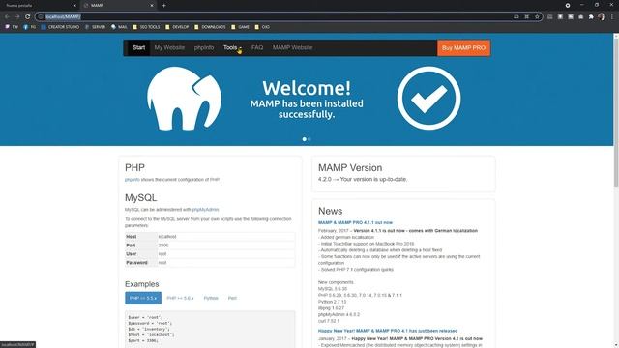Expand the Tools dropdown menu
Image resolution: width=619 pixels, height=348 pixels.
click(232, 47)
